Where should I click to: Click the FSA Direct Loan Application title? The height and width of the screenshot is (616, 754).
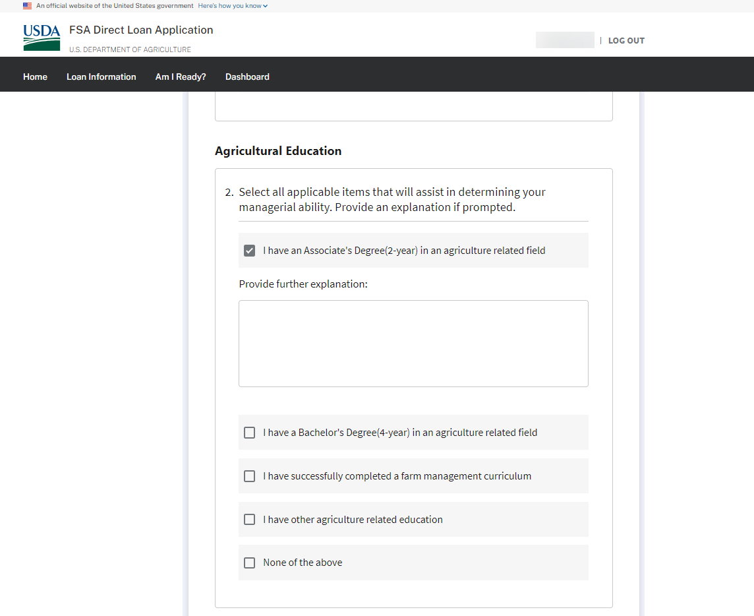point(141,30)
